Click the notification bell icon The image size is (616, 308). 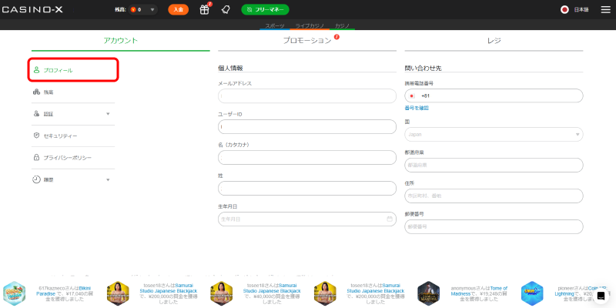tap(225, 9)
